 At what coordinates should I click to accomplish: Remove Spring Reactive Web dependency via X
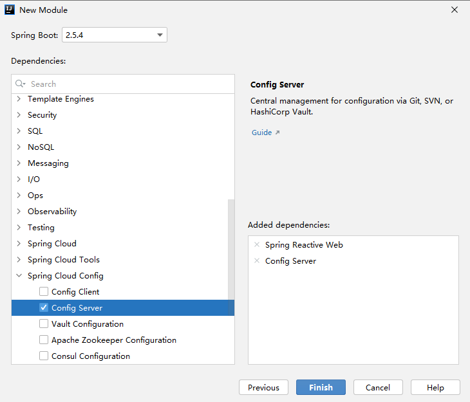[257, 244]
